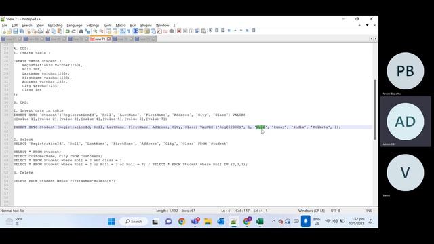Click the Replace toolbar icon
434x244 pixels.
(87, 31)
